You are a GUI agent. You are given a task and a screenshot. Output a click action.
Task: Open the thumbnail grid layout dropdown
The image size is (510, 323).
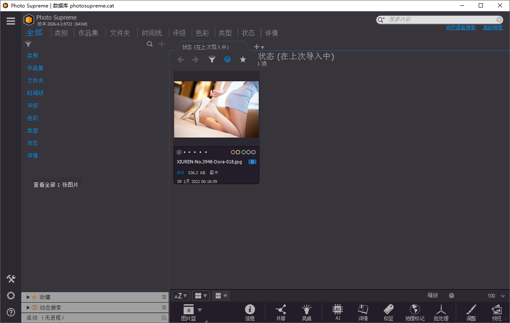coord(201,296)
